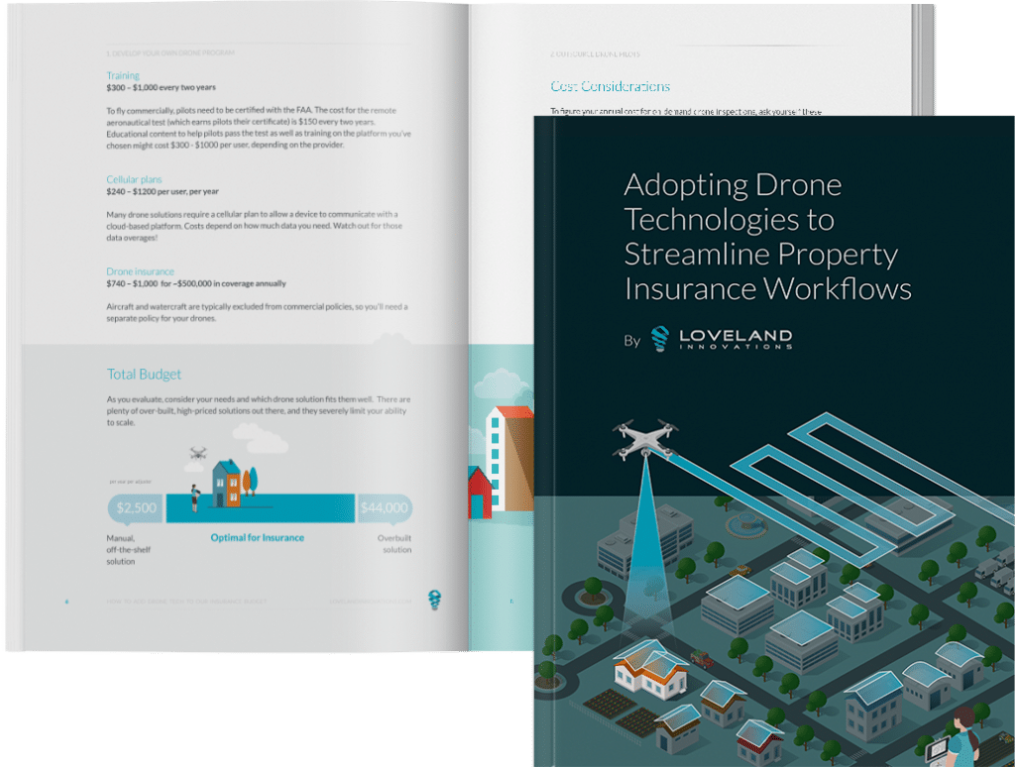1015x767 pixels.
Task: Click the blue house above the budget bar
Action: click(x=227, y=483)
